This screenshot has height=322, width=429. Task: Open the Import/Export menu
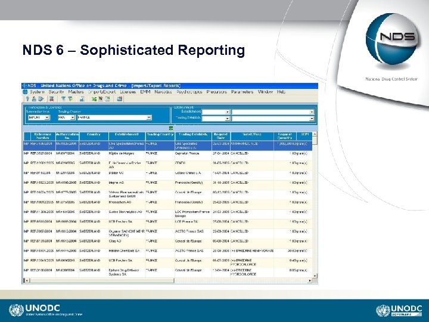102,92
